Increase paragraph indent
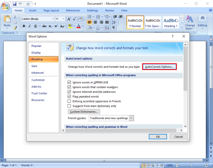Screen dimensions: 213x168 [120, 17]
